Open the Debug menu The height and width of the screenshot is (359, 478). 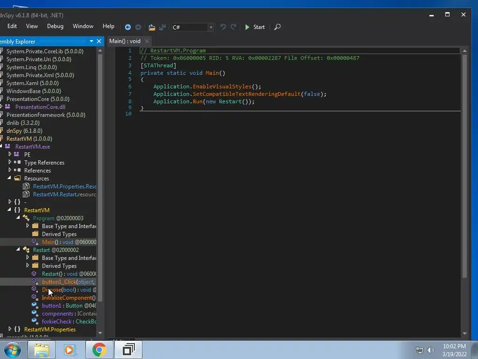pos(55,26)
